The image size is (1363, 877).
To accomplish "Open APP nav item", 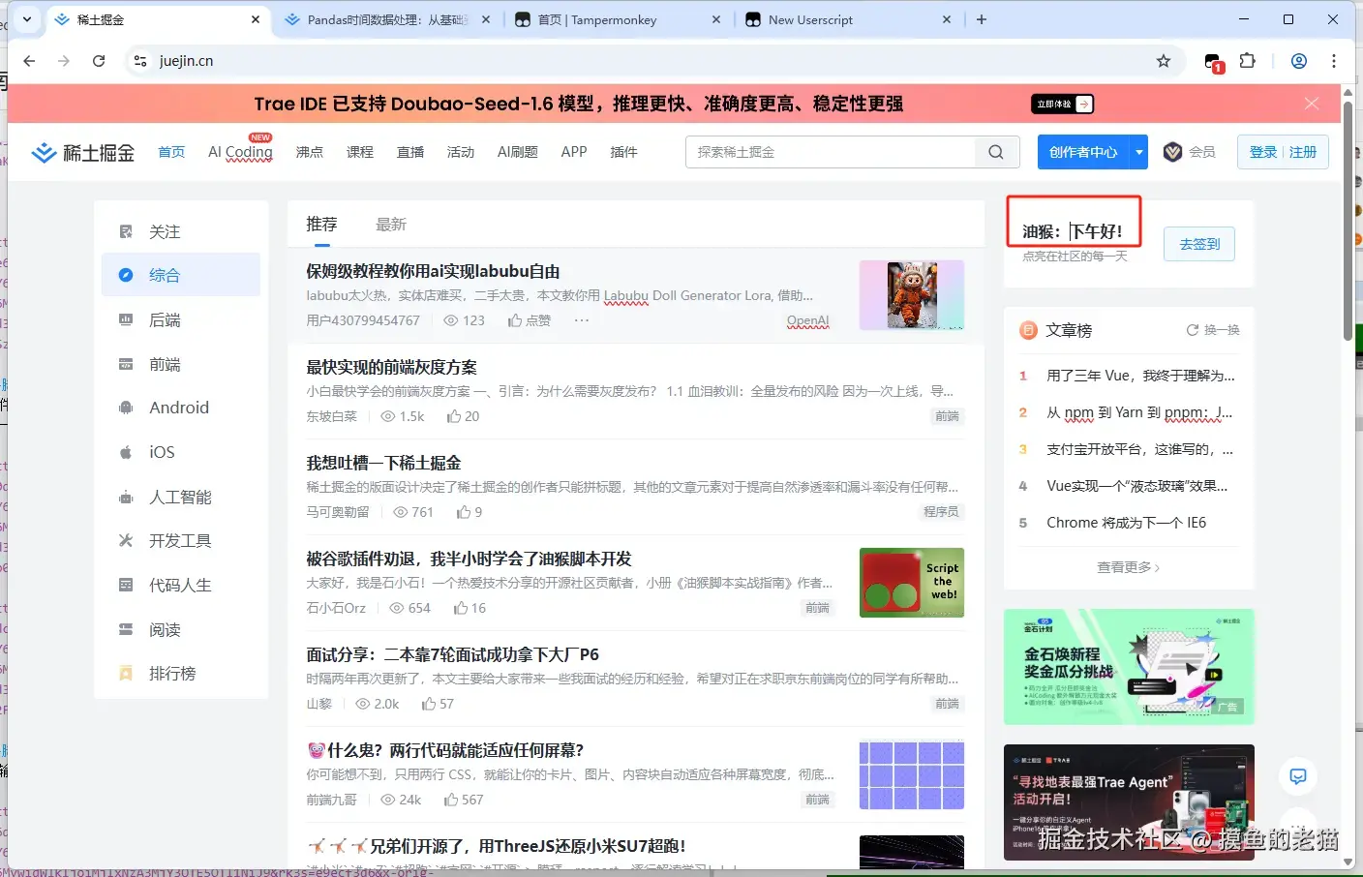I will (x=574, y=152).
